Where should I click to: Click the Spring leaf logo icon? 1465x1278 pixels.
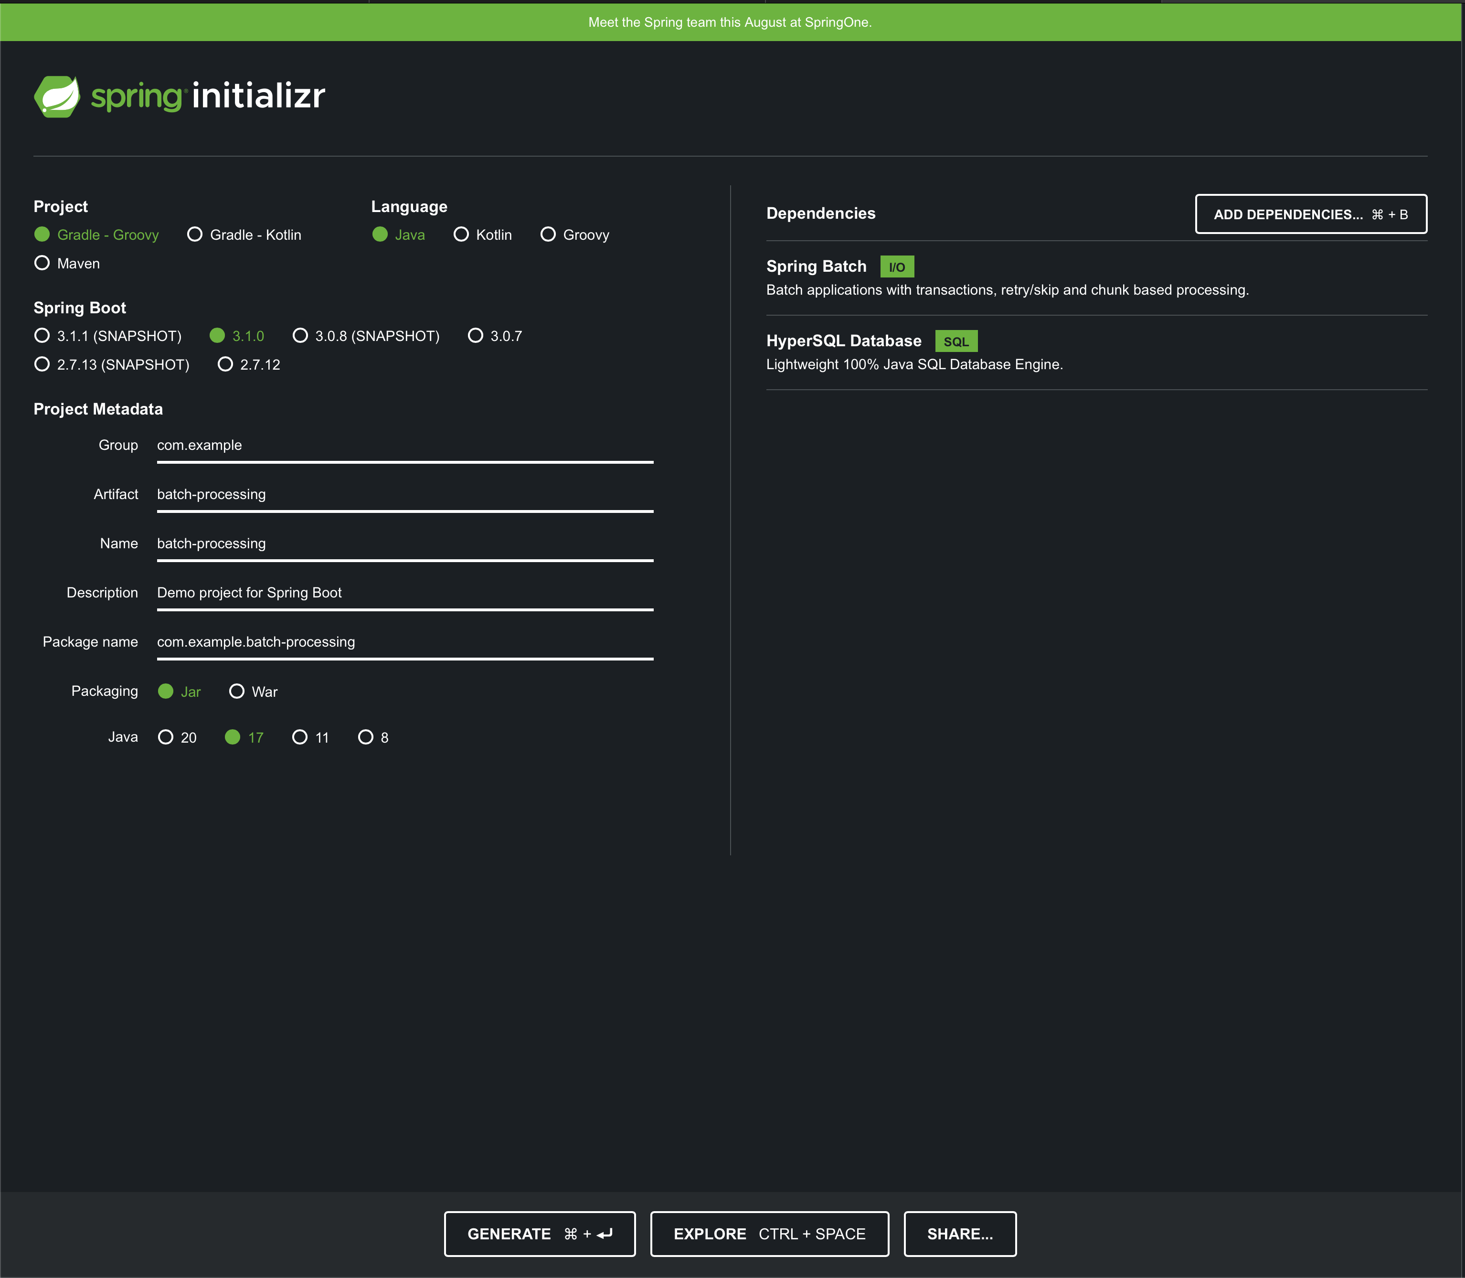(x=57, y=96)
